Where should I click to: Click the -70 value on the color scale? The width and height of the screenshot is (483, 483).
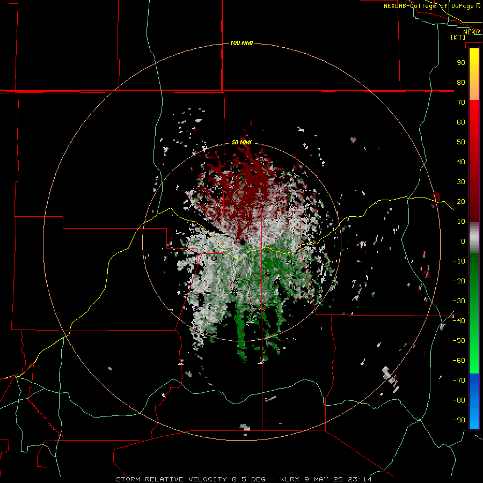pos(459,380)
